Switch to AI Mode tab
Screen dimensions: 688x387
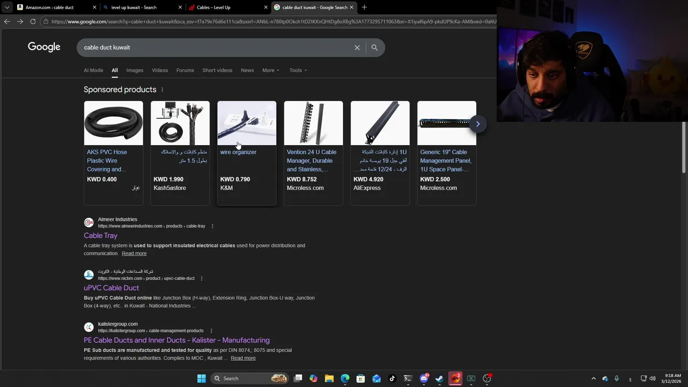[x=94, y=70]
